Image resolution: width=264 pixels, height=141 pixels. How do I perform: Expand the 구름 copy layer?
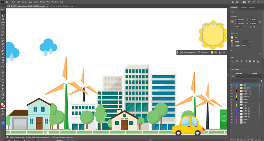coord(238,97)
